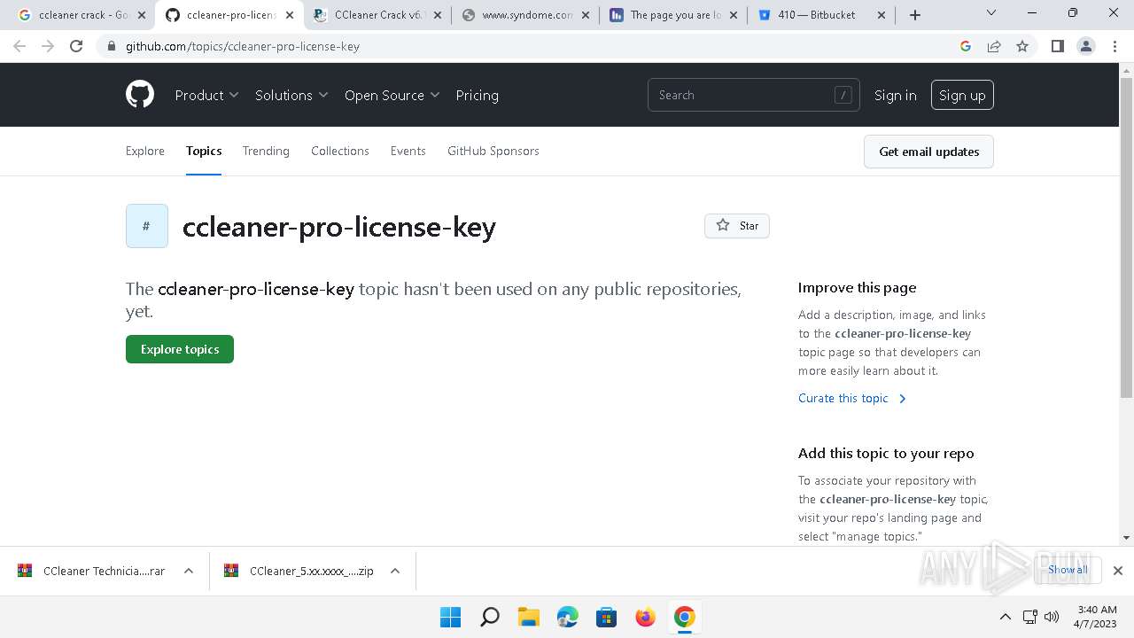Click Show all downloads button

click(1068, 570)
